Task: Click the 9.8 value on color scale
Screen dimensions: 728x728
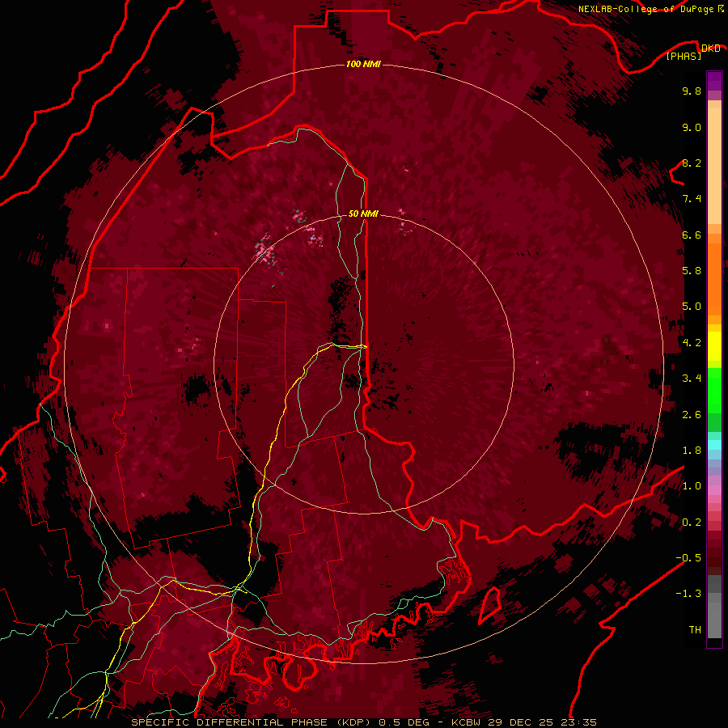Action: click(x=692, y=91)
